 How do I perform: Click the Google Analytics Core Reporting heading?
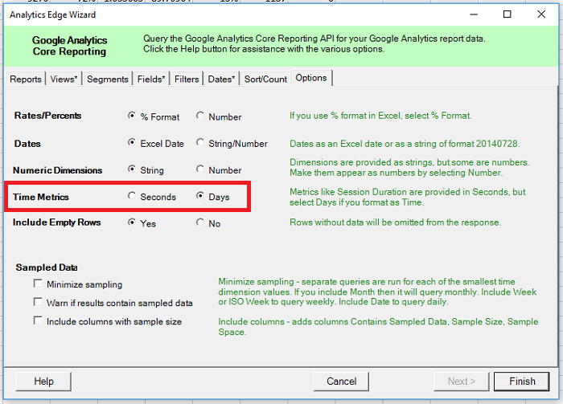[x=70, y=46]
